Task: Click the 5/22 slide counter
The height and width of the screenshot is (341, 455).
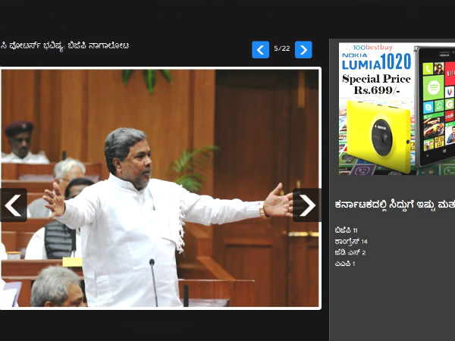Action: tap(281, 49)
